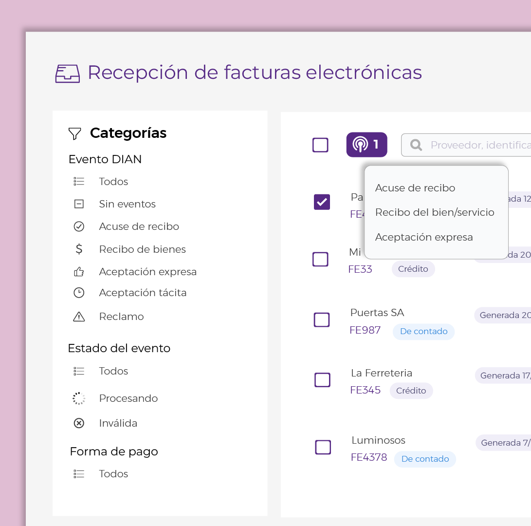The height and width of the screenshot is (526, 531).
Task: Choose Acuse de recibo in dropdown menu
Action: [x=415, y=188]
